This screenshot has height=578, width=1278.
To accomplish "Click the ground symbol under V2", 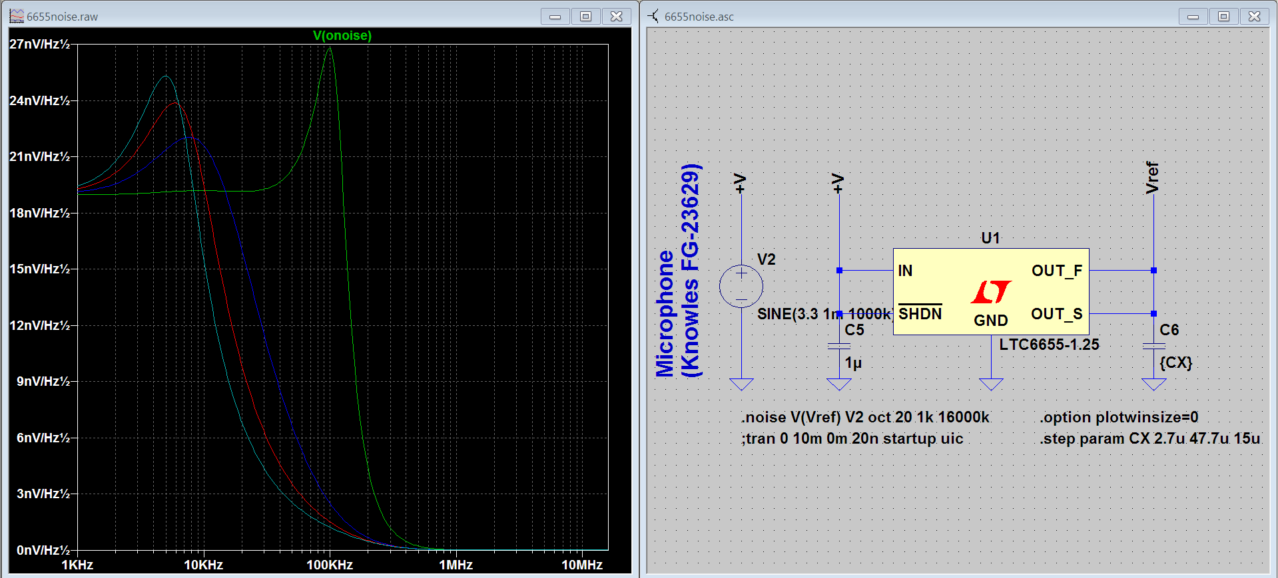I will point(741,384).
